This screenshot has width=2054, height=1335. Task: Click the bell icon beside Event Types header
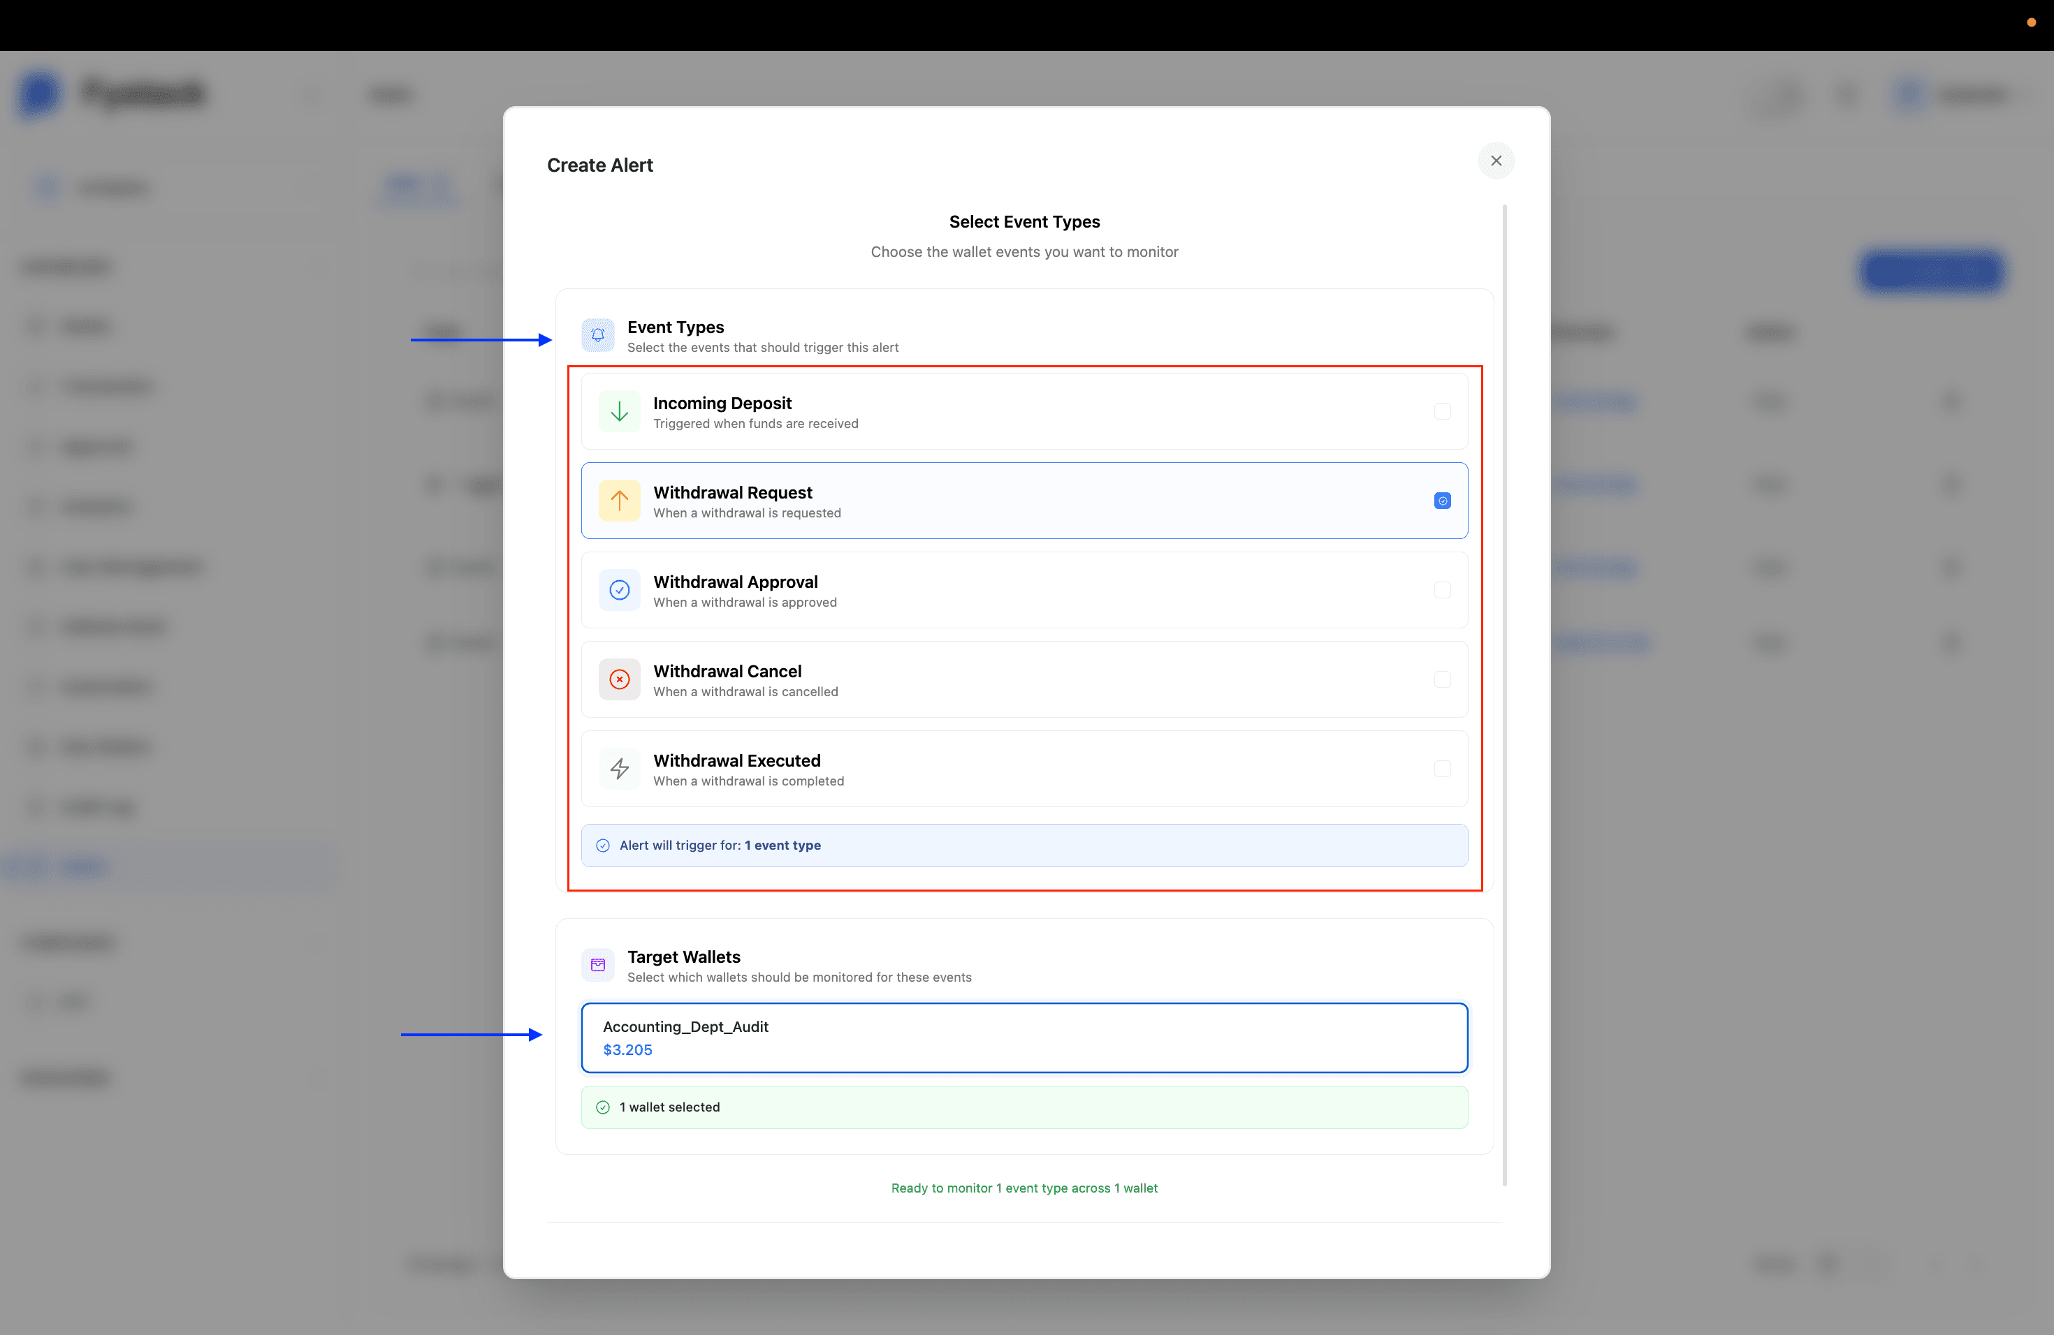point(597,335)
